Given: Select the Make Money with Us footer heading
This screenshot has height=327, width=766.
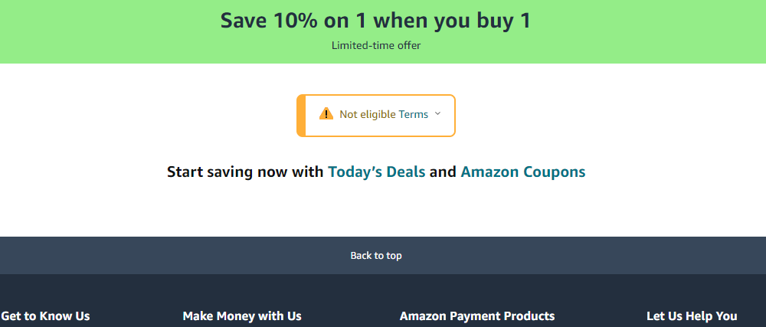Looking at the screenshot, I should (x=242, y=316).
